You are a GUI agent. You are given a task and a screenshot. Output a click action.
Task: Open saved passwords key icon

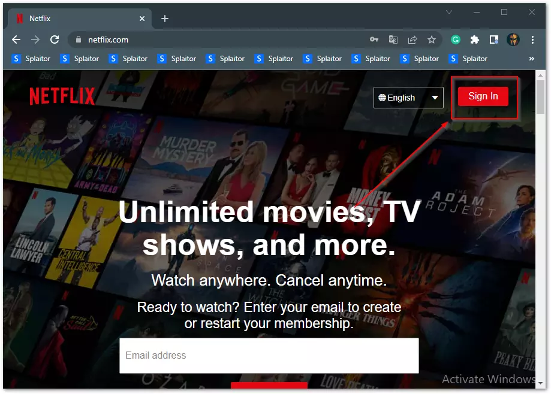(x=374, y=40)
